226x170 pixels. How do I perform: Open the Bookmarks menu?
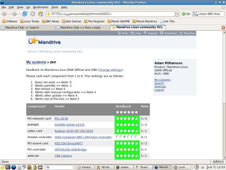(x=41, y=7)
